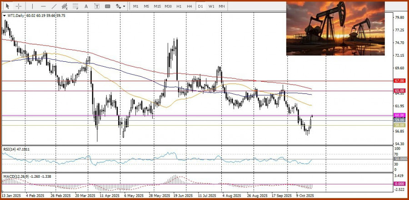Select the arrow cursor tool
Screen dimensions: 409x200
[7, 6]
